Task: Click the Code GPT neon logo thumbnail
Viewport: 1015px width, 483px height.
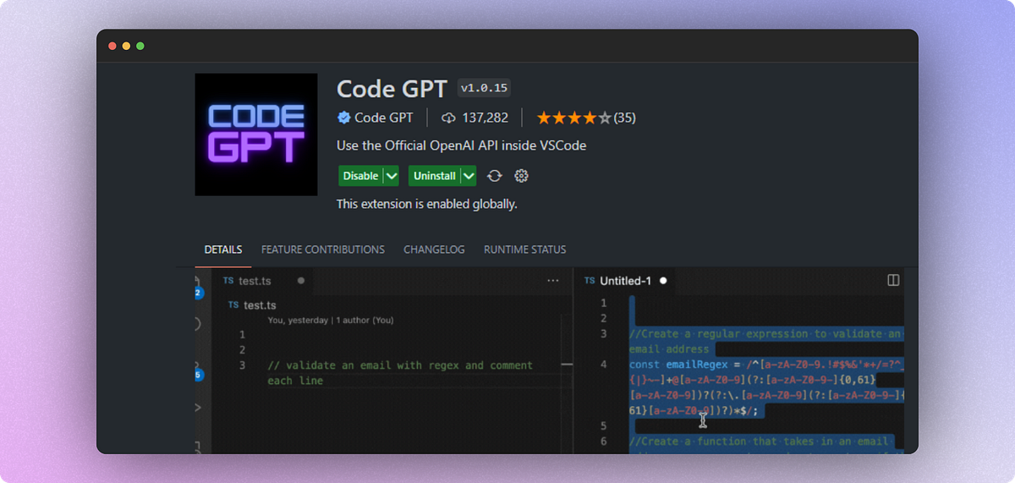Action: coord(256,134)
